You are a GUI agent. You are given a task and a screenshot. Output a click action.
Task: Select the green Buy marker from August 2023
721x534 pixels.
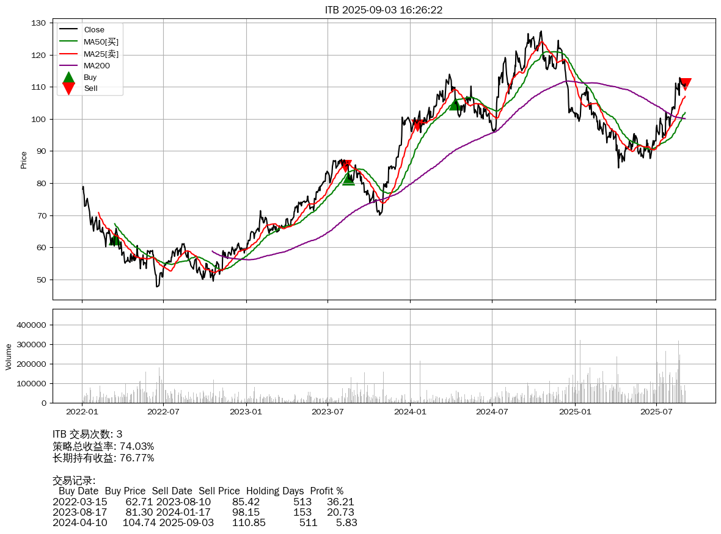(348, 179)
